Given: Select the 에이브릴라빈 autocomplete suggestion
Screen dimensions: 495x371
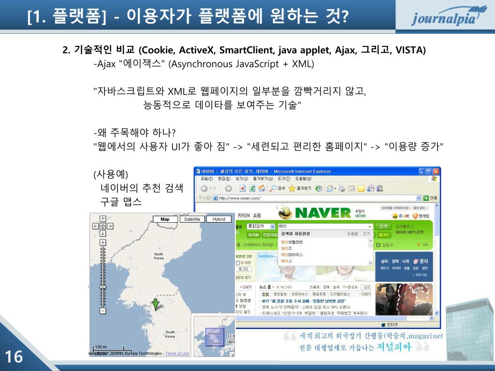Looking at the screenshot, I should click(x=291, y=242).
